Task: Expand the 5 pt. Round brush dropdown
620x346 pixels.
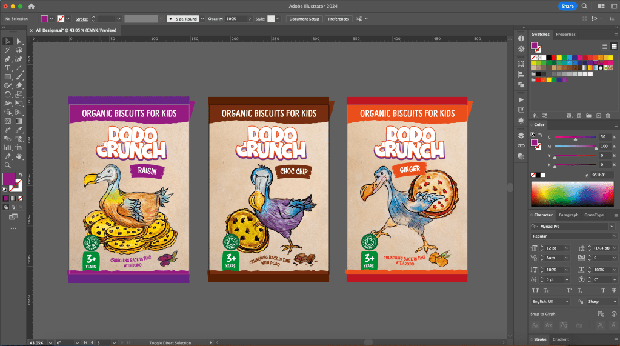Action: pyautogui.click(x=201, y=19)
